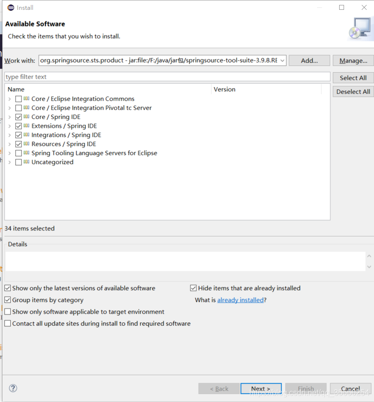374x402 pixels.
Task: Click the Select All button
Action: click(353, 78)
